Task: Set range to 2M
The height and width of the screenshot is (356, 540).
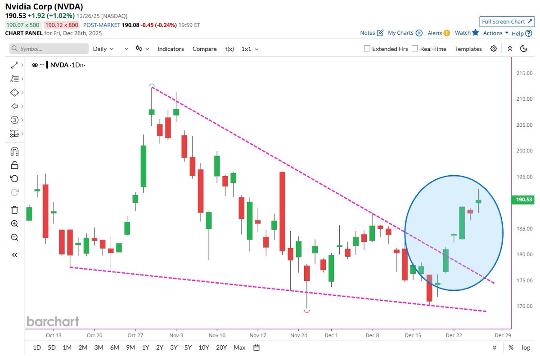Action: click(83, 347)
